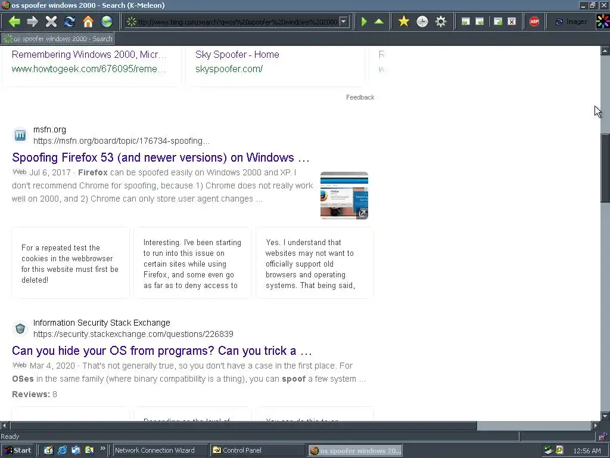610x458 pixels.
Task: Go back with the green left arrow
Action: pyautogui.click(x=14, y=21)
